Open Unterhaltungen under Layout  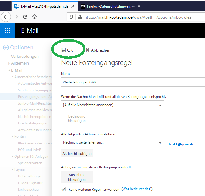pyautogui.click(x=30, y=176)
